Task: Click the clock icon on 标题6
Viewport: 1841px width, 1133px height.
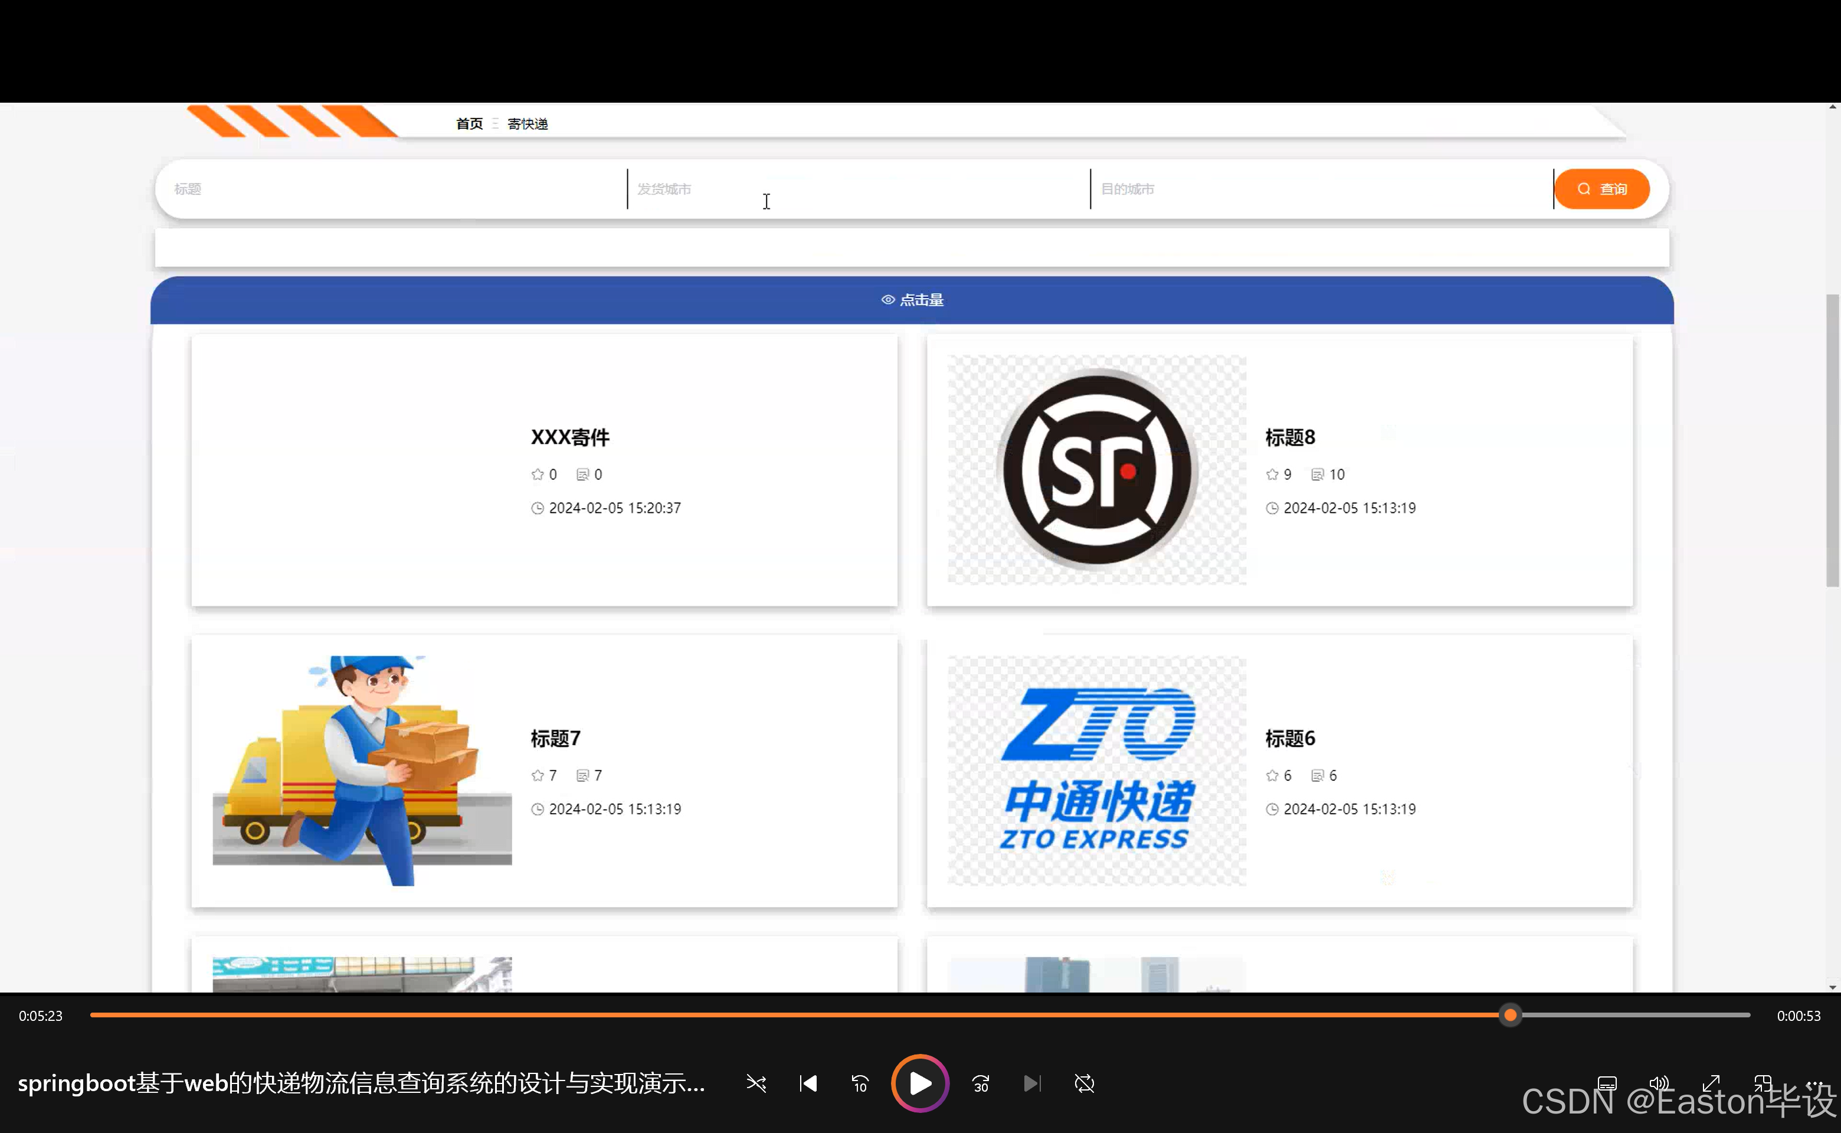Action: 1272,809
